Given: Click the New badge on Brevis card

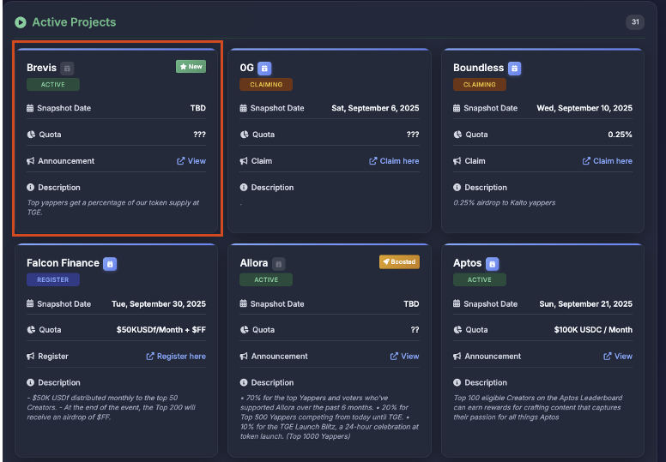Looking at the screenshot, I should [191, 67].
